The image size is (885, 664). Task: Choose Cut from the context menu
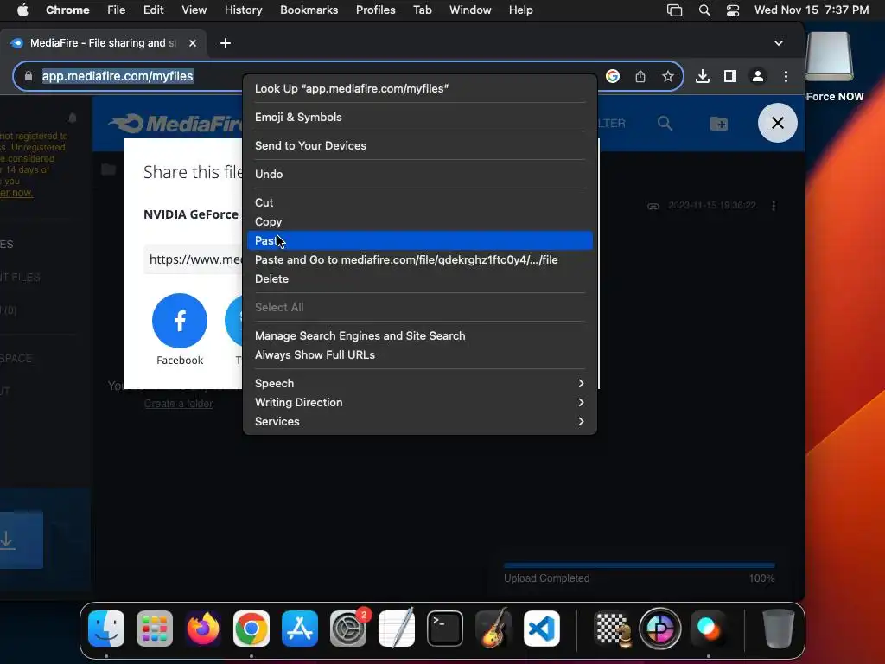(x=420, y=202)
